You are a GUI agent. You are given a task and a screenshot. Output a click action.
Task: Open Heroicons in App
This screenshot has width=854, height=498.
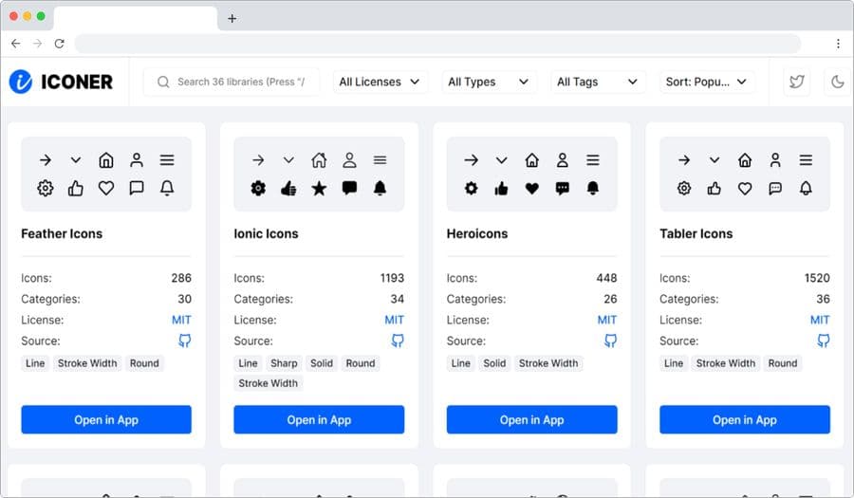tap(532, 419)
